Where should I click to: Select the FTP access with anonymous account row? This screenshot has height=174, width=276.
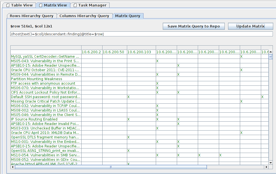tap(43, 83)
